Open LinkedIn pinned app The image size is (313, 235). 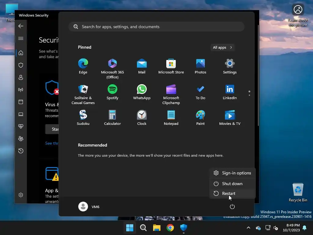(230, 92)
